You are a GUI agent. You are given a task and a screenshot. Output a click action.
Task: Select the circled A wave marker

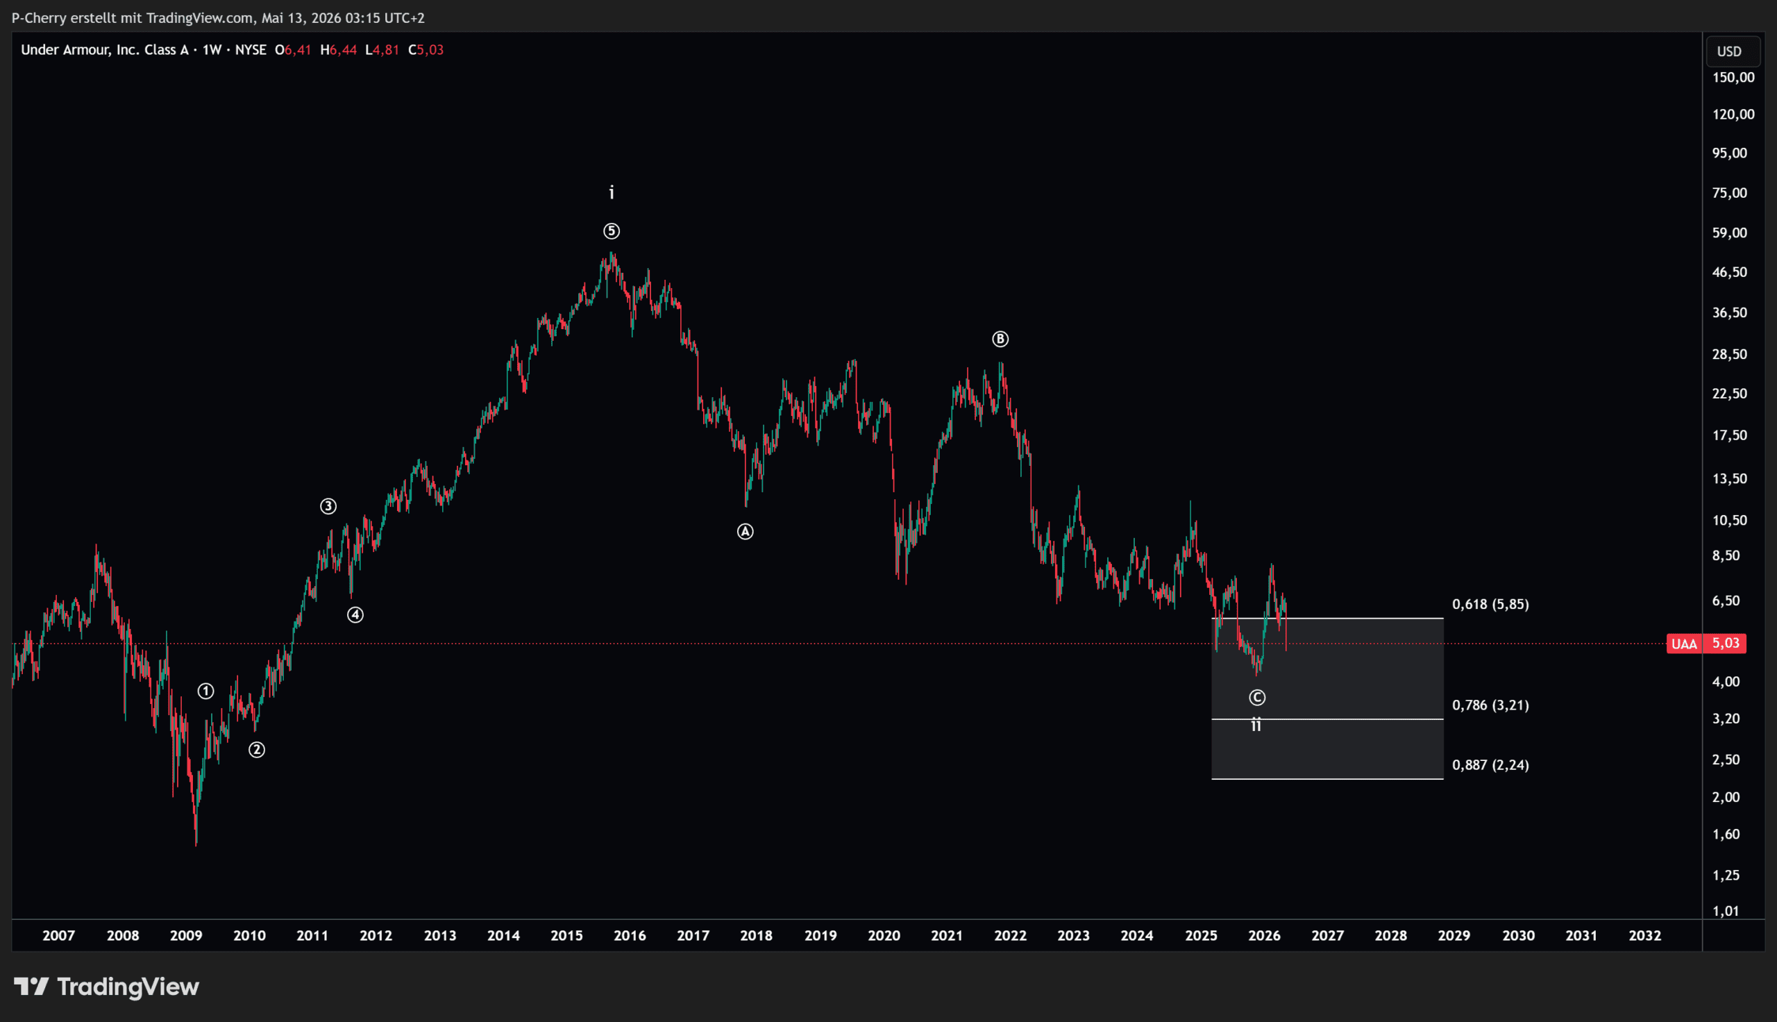coord(745,531)
